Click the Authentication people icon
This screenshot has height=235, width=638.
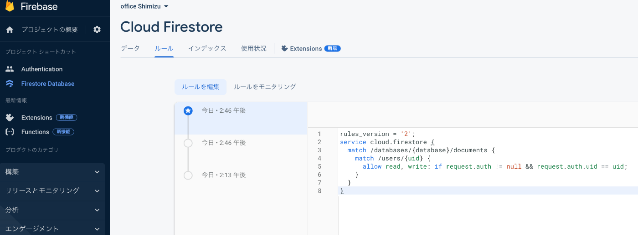pyautogui.click(x=10, y=69)
